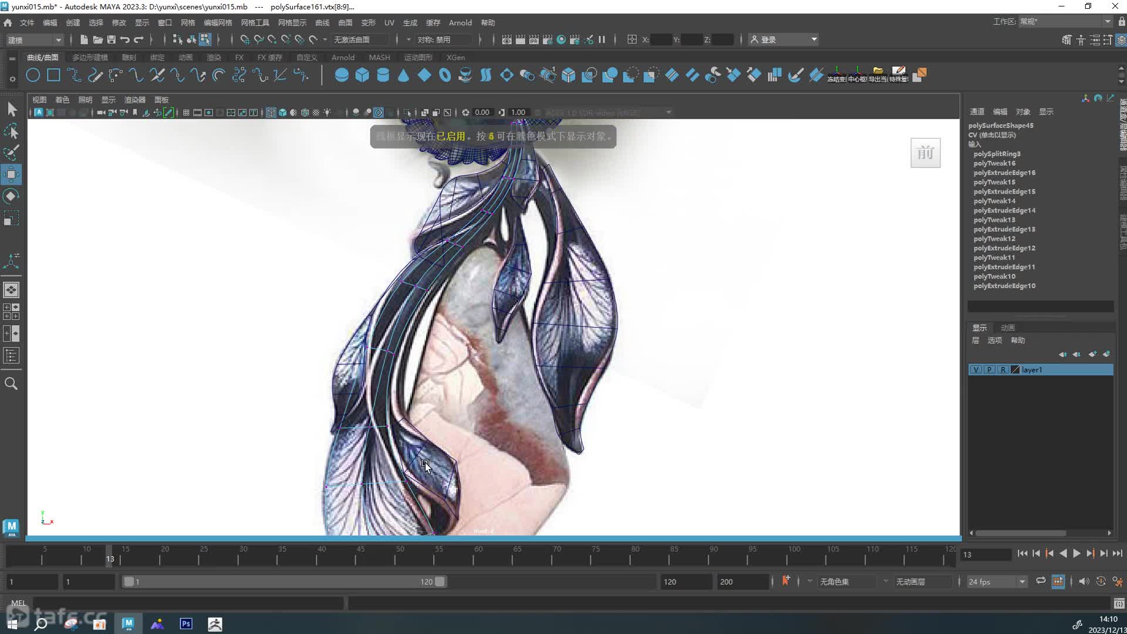
Task: Create a NURBS cylinder from shelf
Action: point(383,75)
